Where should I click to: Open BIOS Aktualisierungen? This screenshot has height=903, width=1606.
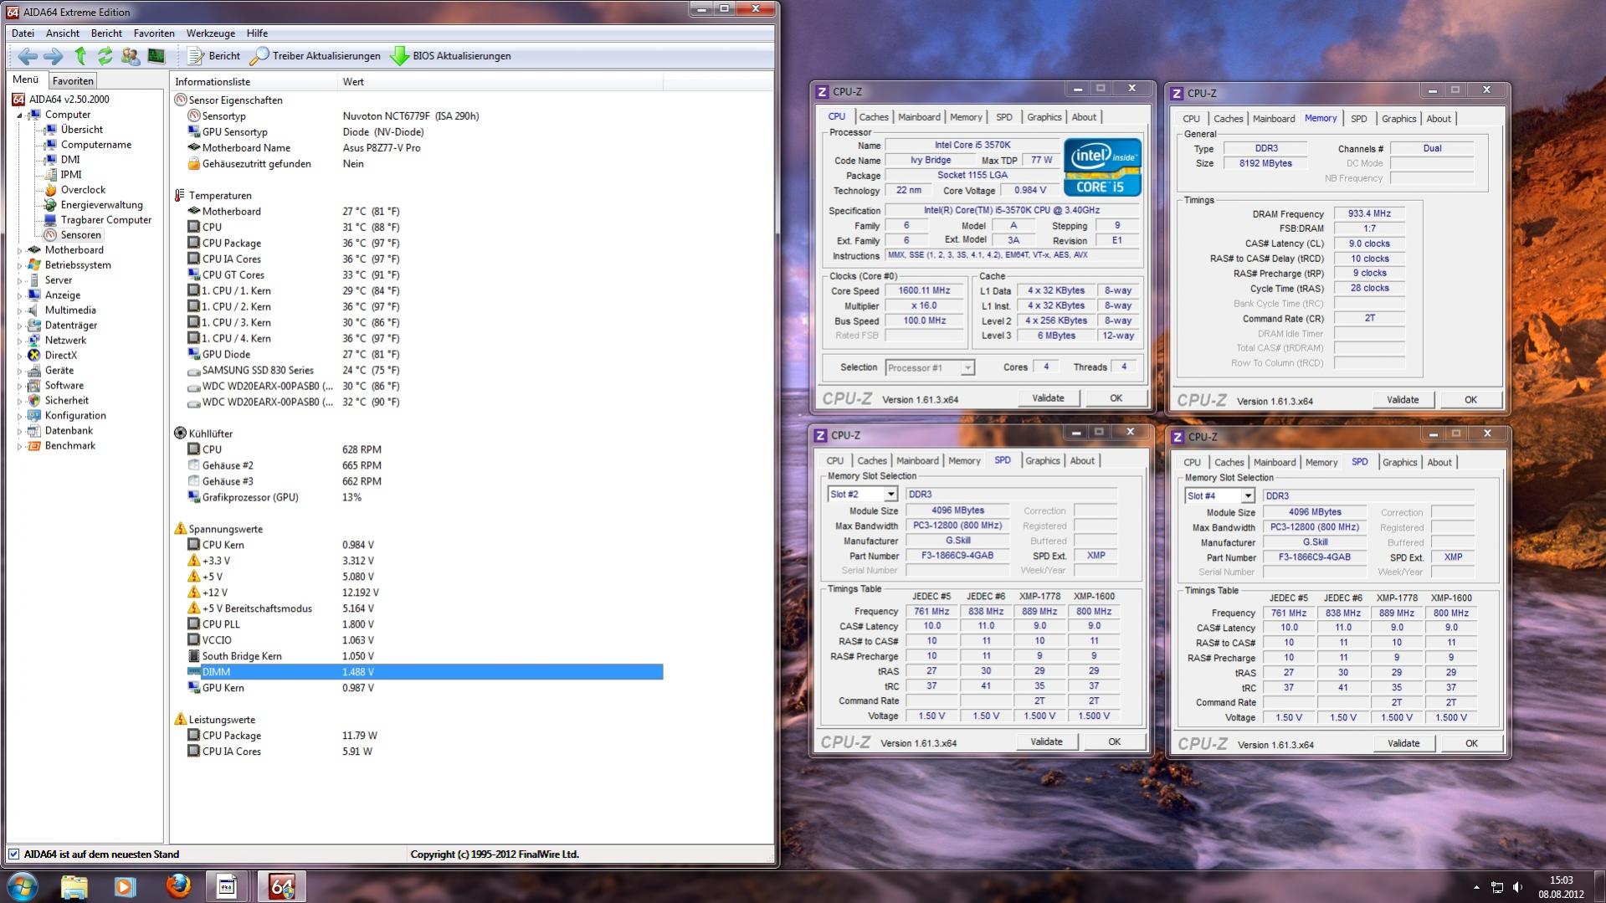[450, 56]
